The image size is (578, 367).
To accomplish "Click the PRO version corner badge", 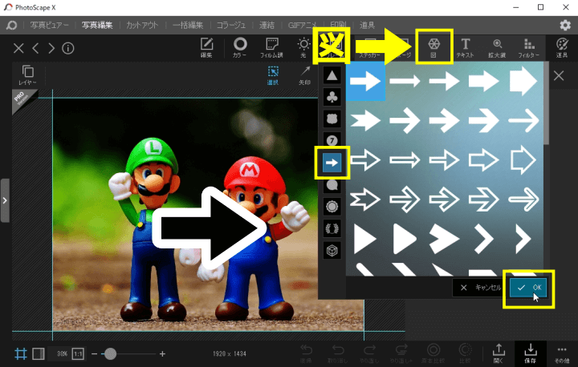I will click(22, 99).
